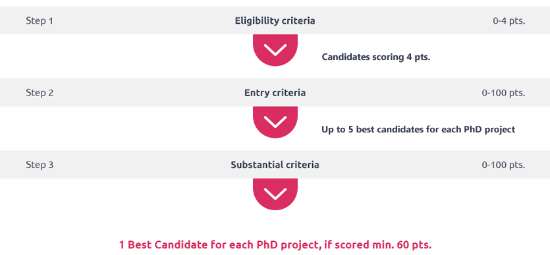Viewport: 550px width, 255px height.
Task: Click the Candidates scoring 4 pts. text
Action: pyautogui.click(x=376, y=57)
